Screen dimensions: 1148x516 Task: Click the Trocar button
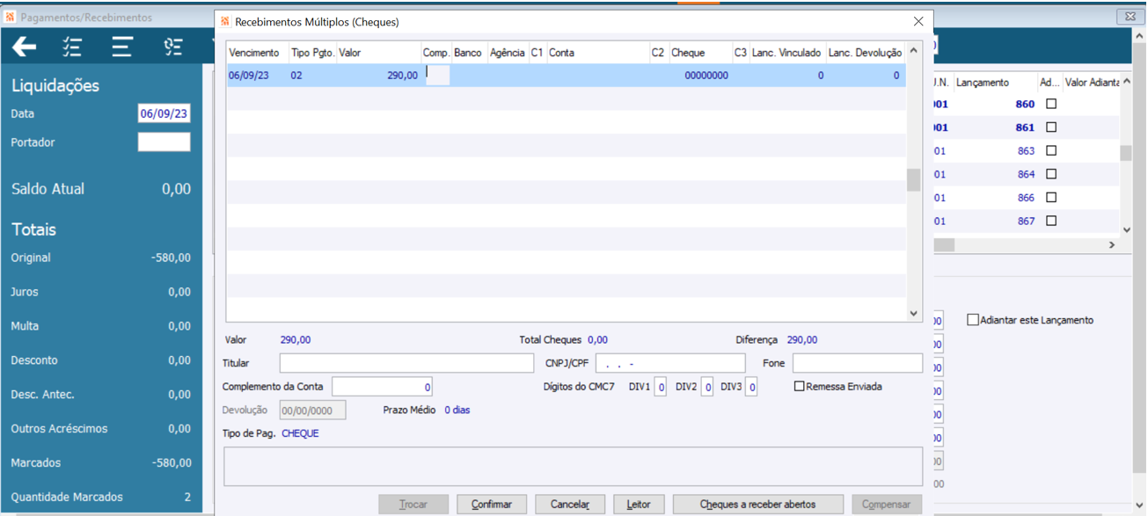413,505
